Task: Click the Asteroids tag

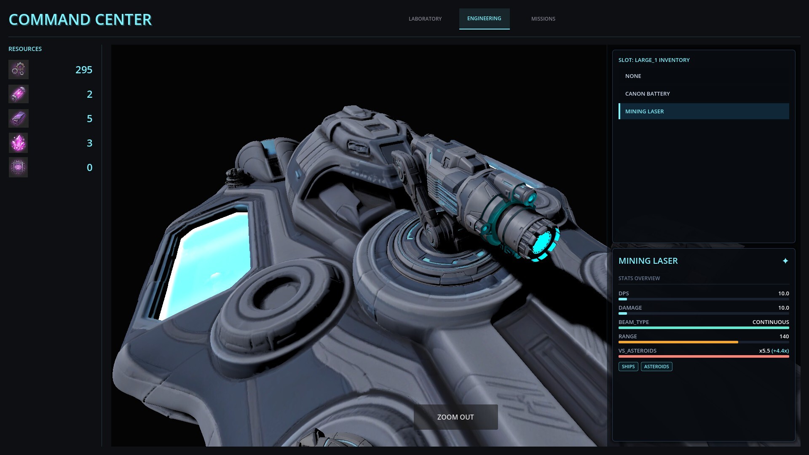Action: tap(656, 367)
